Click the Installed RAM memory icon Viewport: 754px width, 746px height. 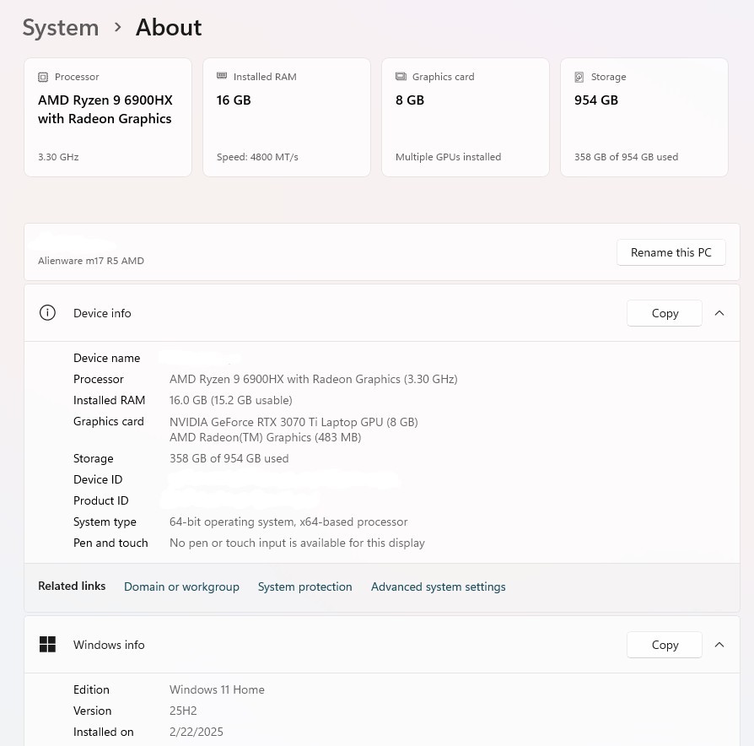pyautogui.click(x=222, y=76)
